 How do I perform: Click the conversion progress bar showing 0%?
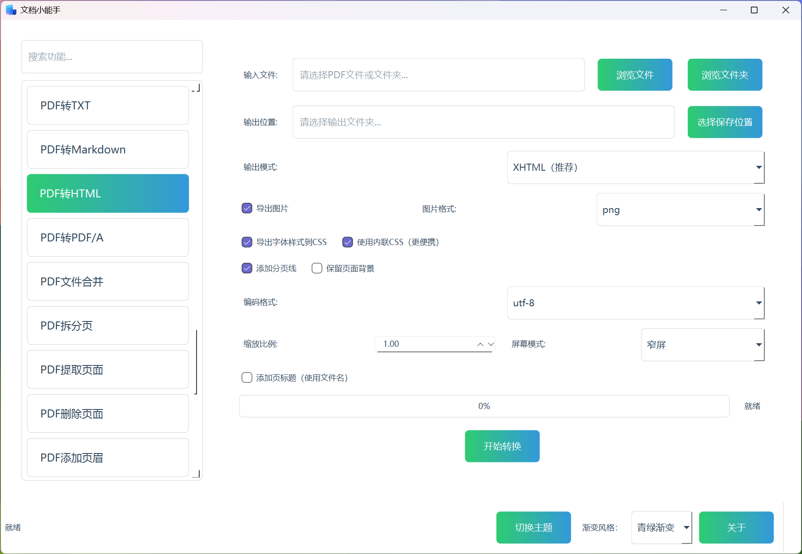[x=484, y=406]
